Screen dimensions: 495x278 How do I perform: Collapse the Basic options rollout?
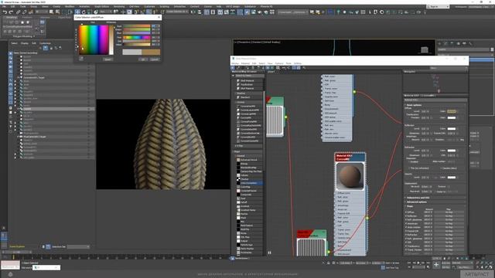tap(414, 105)
